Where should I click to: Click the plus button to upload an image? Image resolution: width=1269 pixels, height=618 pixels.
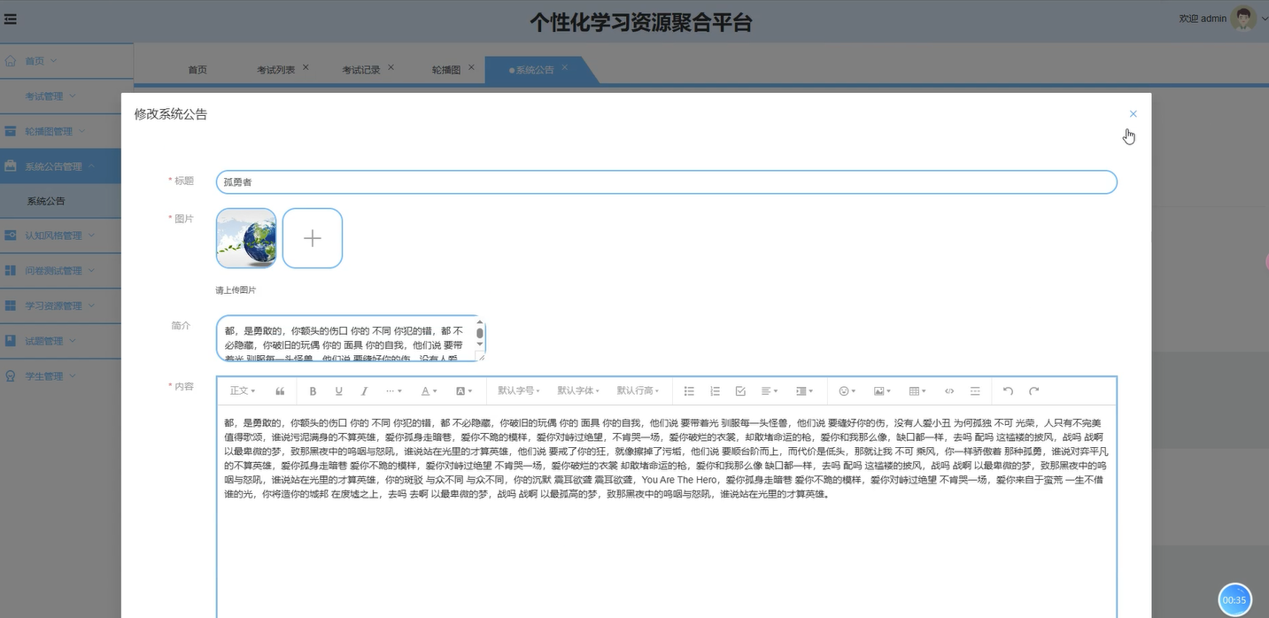[312, 237]
